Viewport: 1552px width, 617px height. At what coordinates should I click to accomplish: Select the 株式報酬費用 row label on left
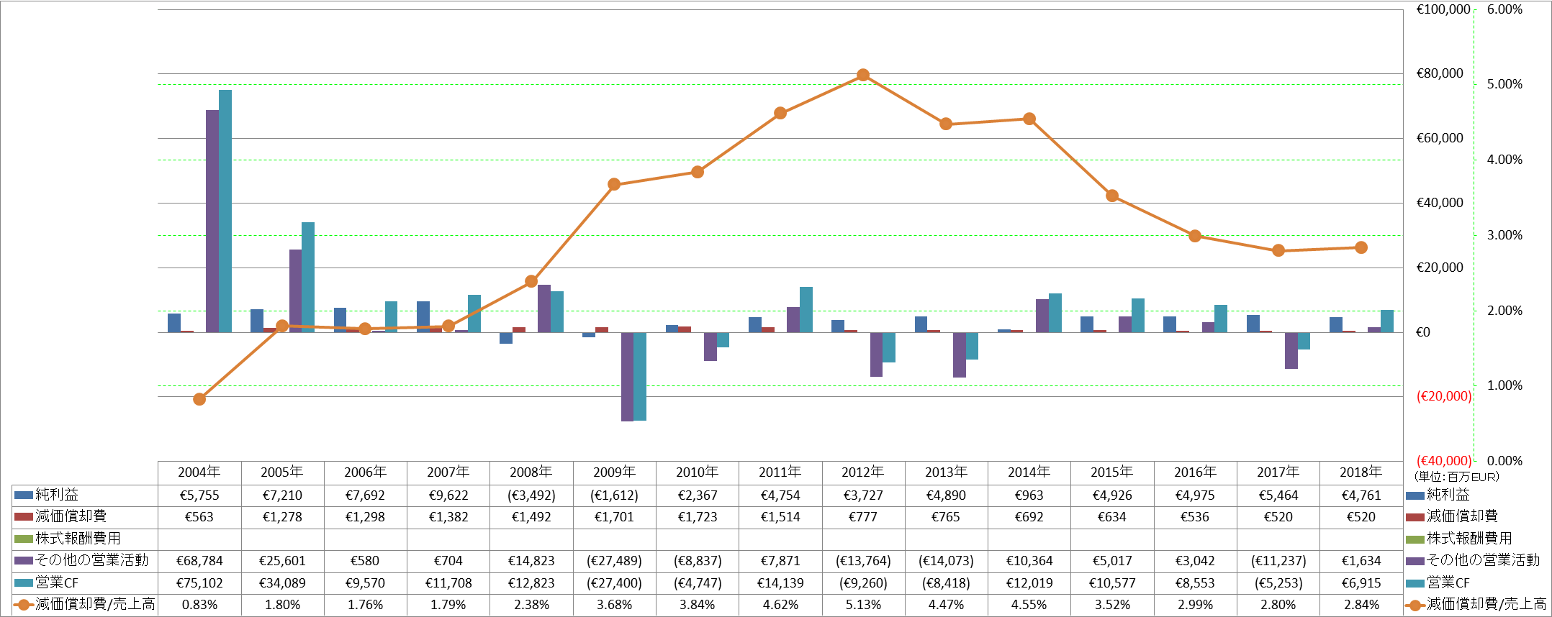pos(78,539)
